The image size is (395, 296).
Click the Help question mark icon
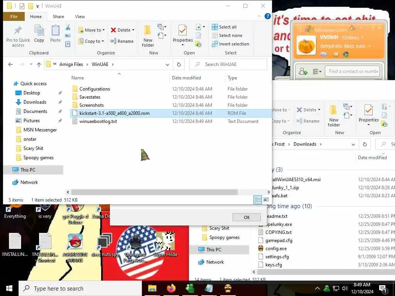268,16
